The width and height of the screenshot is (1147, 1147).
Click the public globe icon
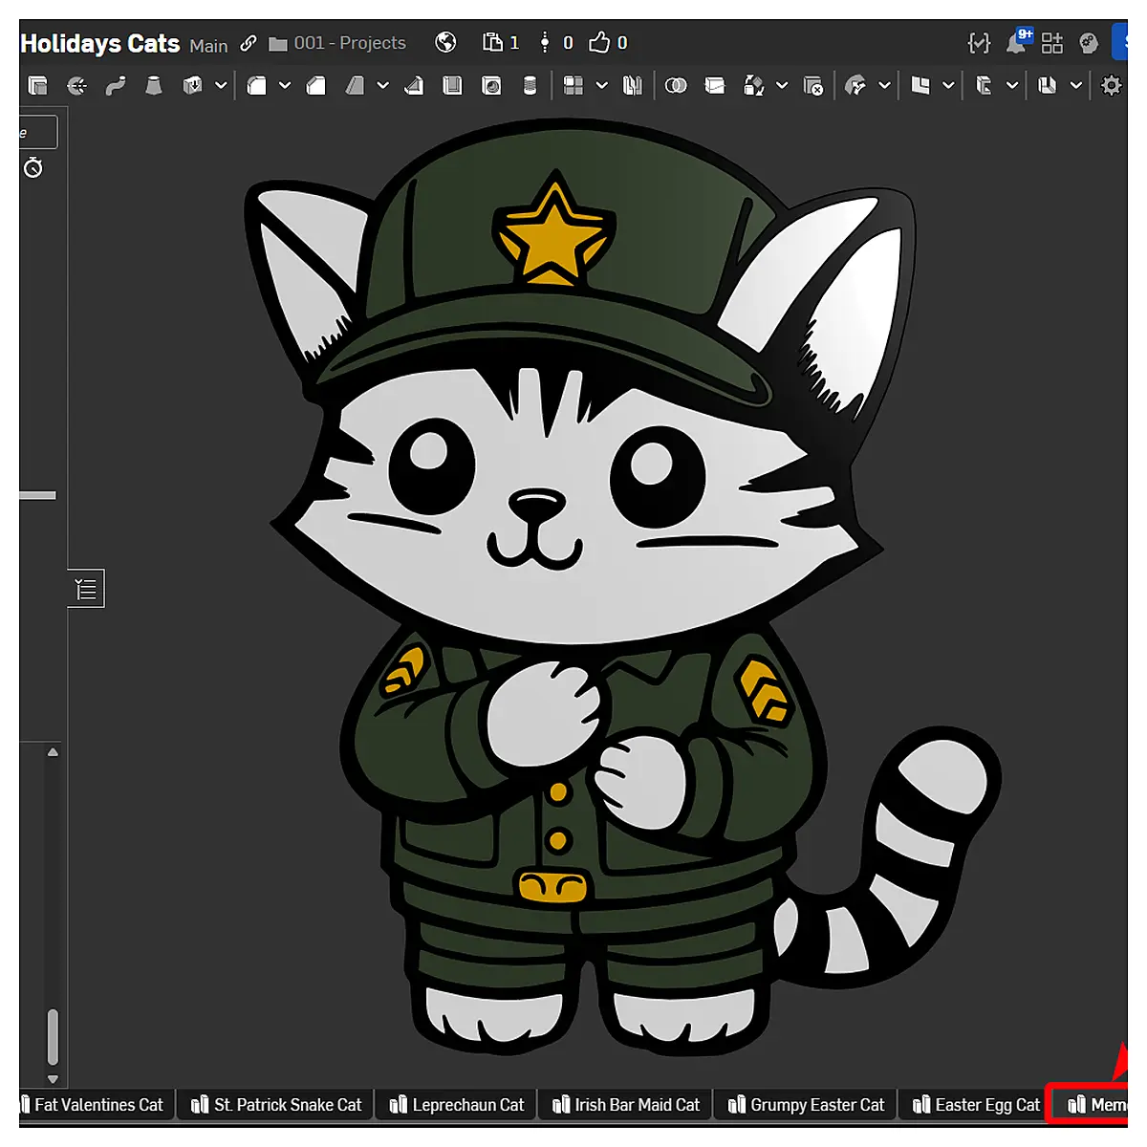coord(445,42)
